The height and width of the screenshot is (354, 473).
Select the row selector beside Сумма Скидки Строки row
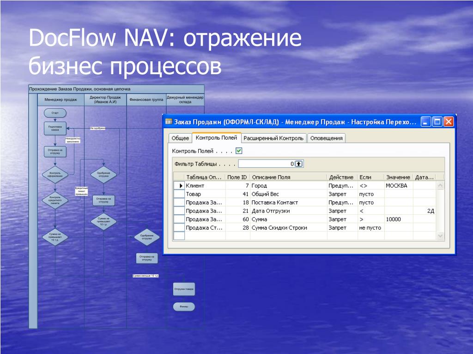click(x=179, y=228)
